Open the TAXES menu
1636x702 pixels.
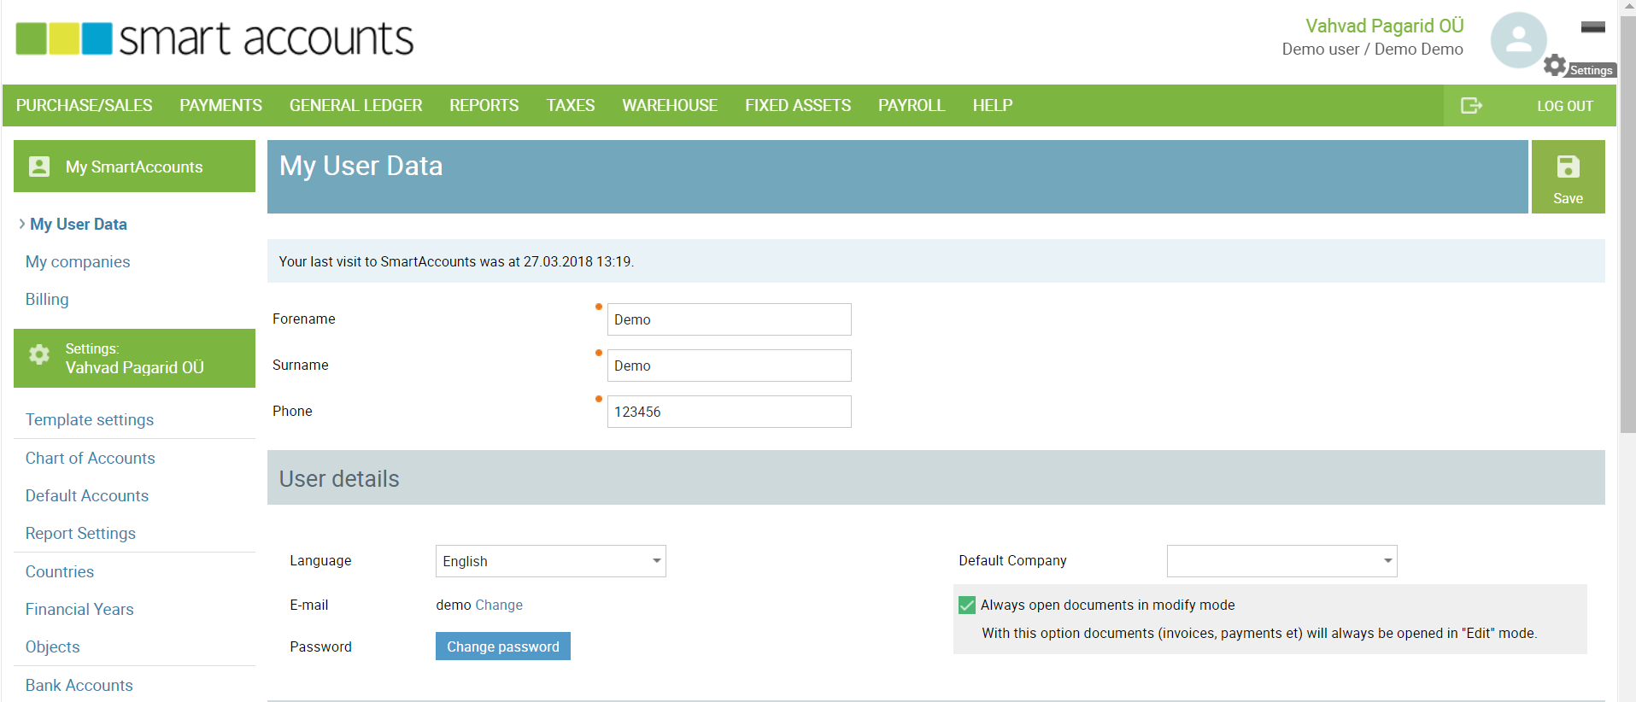(x=571, y=105)
